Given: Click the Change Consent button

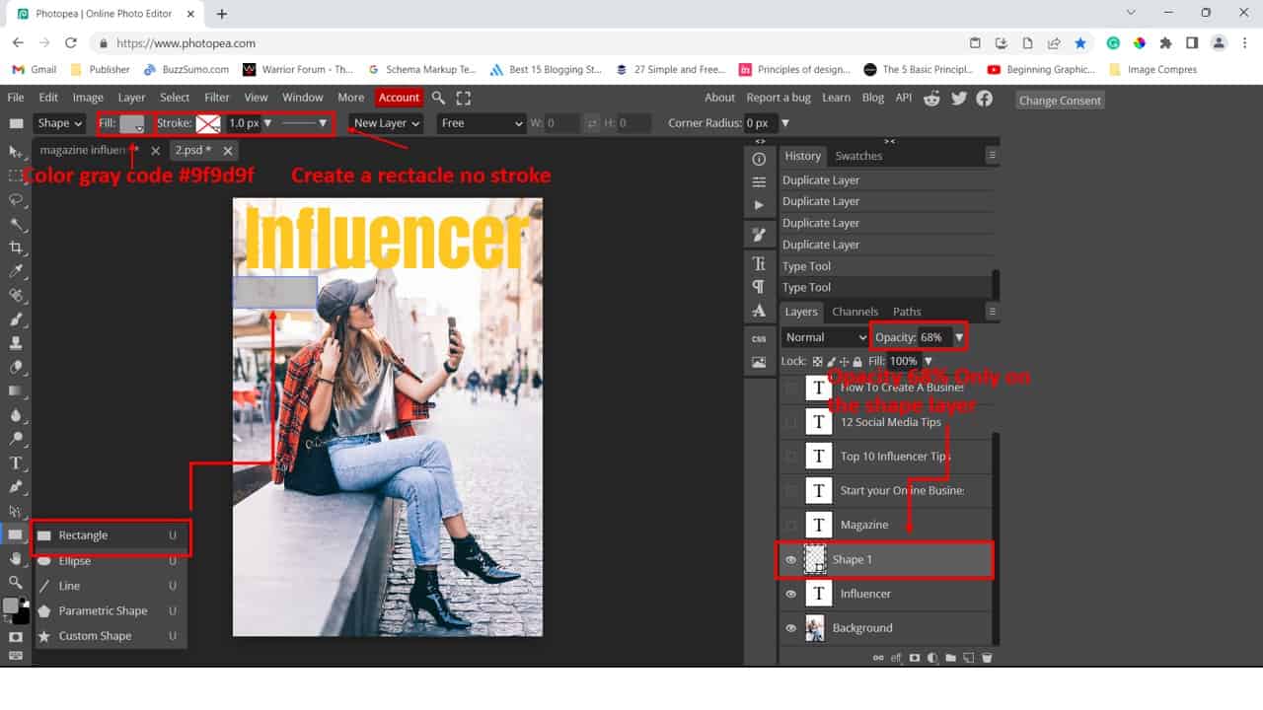Looking at the screenshot, I should click(x=1060, y=101).
